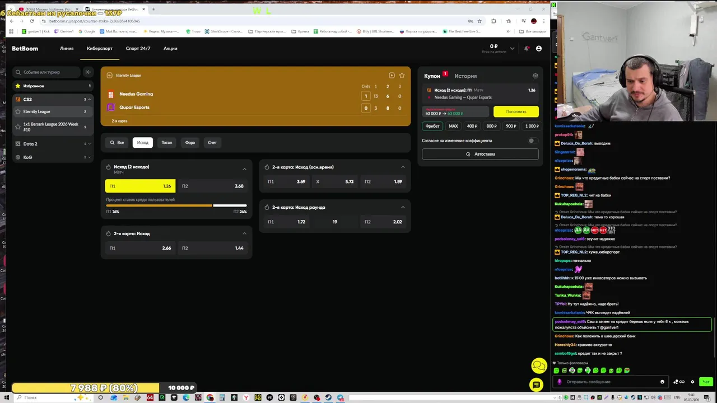Select the Исход market filter
717x403 pixels.
click(x=143, y=143)
